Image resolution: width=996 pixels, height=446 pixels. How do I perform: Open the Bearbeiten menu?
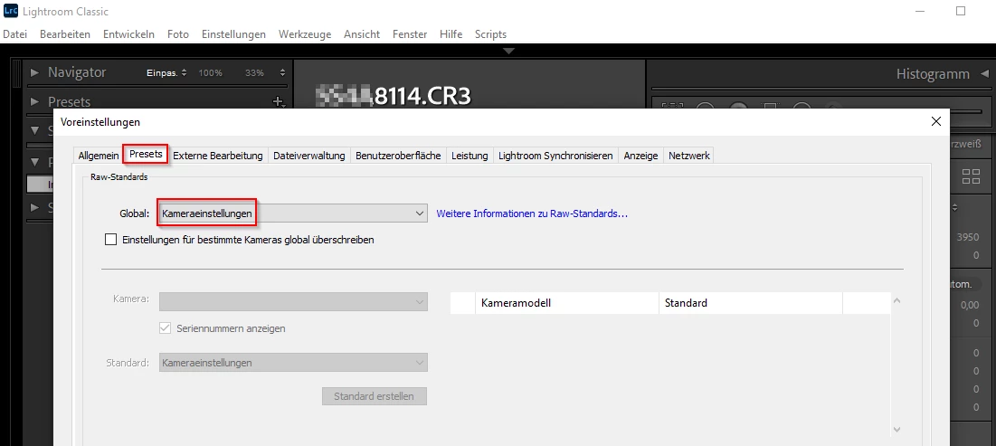(65, 34)
